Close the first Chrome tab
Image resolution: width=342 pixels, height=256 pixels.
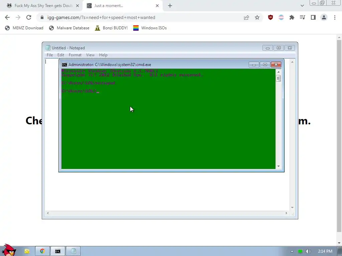coord(77,6)
